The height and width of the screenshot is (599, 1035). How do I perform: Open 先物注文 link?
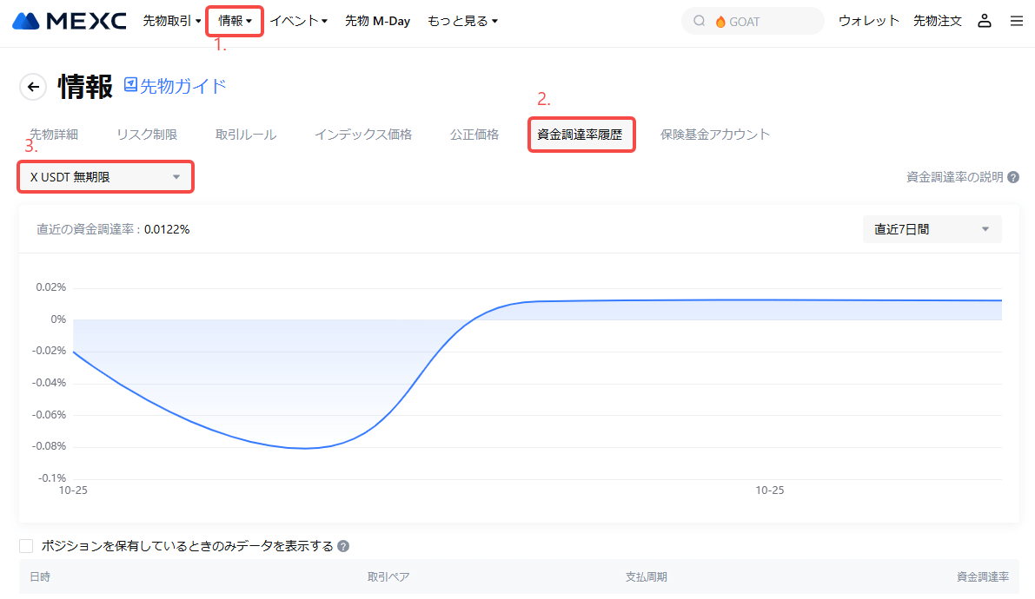[x=938, y=21]
